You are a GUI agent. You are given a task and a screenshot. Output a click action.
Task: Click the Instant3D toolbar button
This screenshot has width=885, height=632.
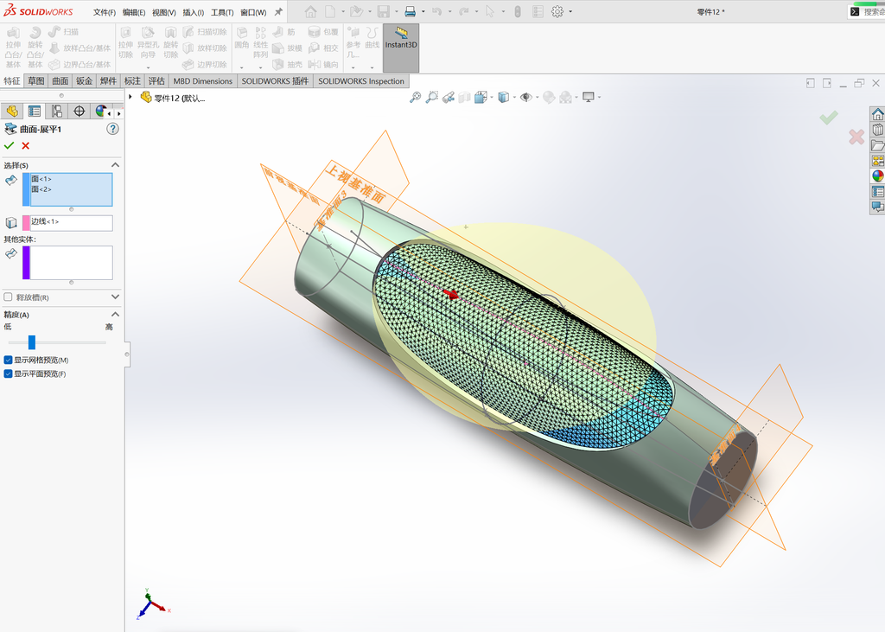401,48
